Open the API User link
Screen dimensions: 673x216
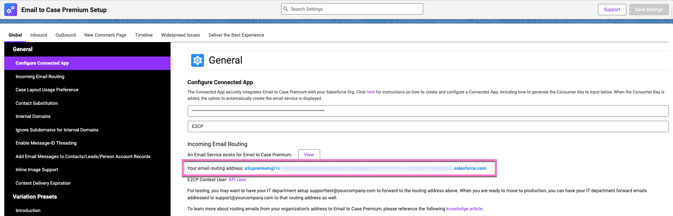pos(237,180)
